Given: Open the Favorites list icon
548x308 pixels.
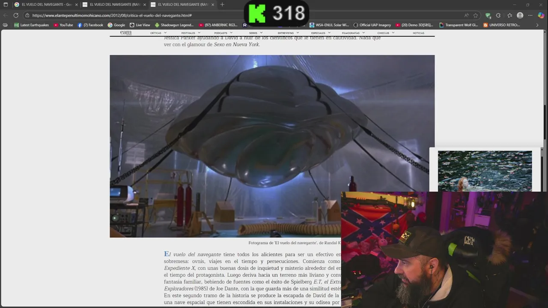Looking at the screenshot, I should click(x=509, y=15).
